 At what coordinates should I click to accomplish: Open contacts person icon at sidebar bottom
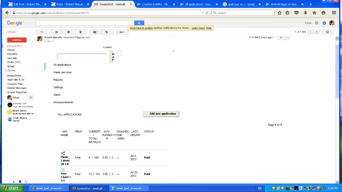point(14,181)
